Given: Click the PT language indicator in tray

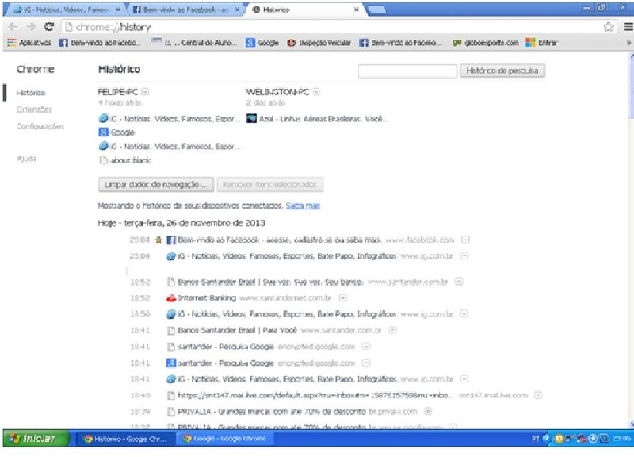Looking at the screenshot, I should [x=535, y=439].
